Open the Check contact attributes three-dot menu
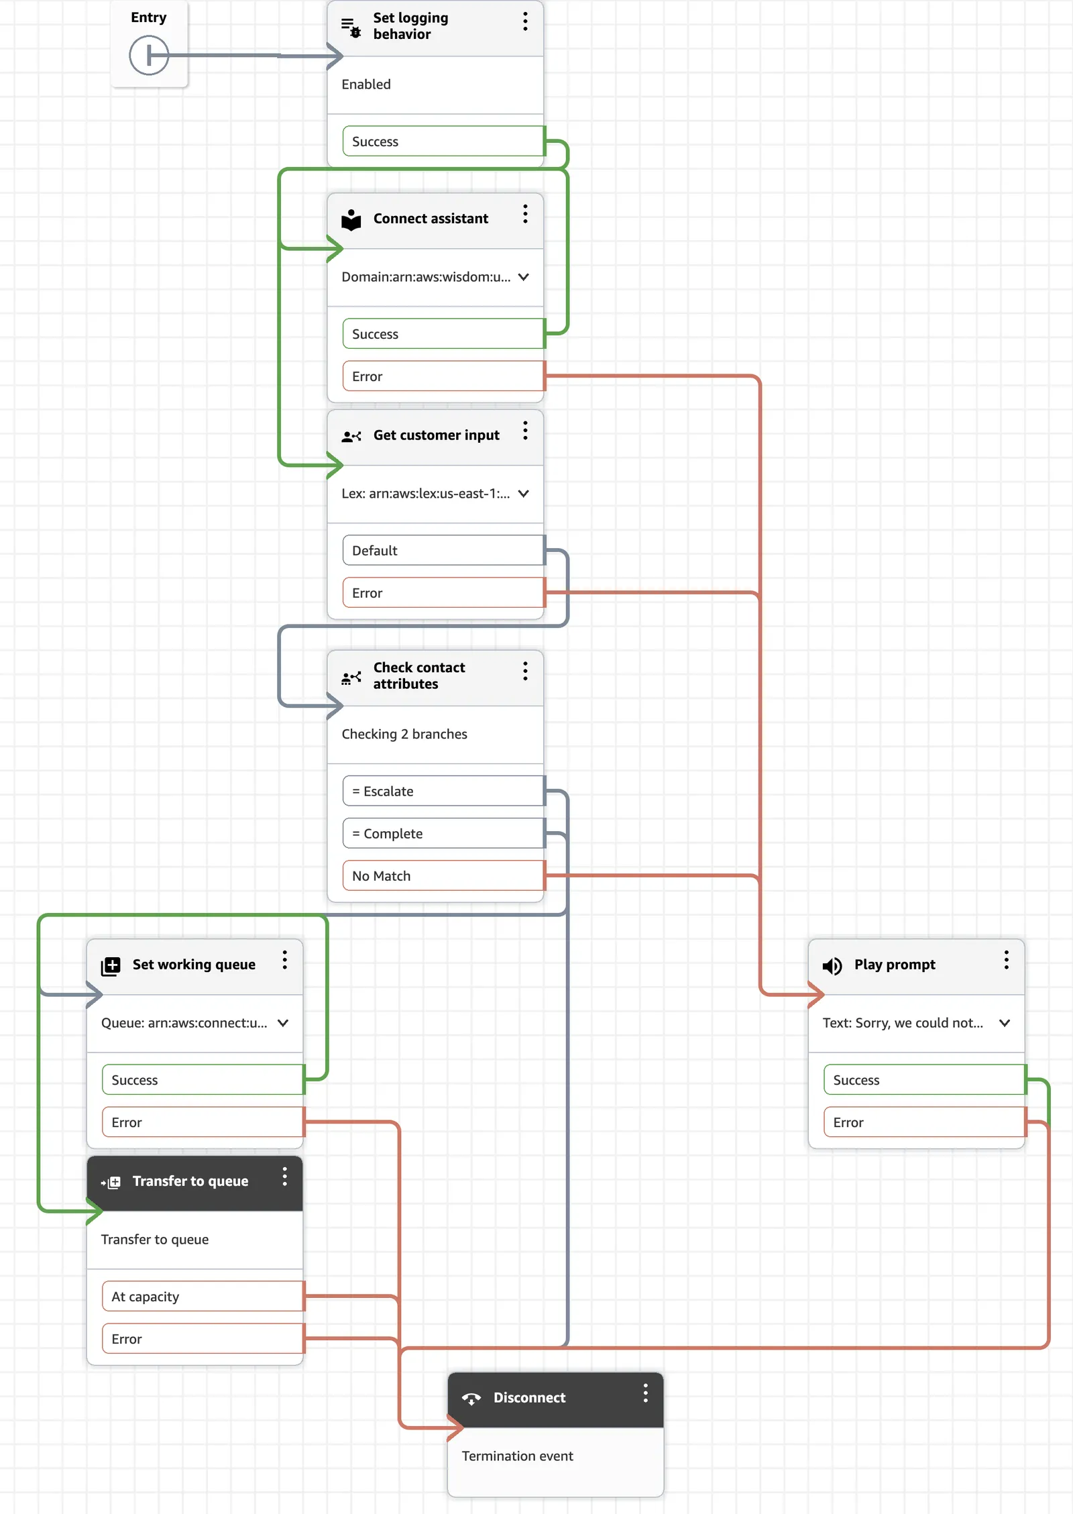 (525, 671)
